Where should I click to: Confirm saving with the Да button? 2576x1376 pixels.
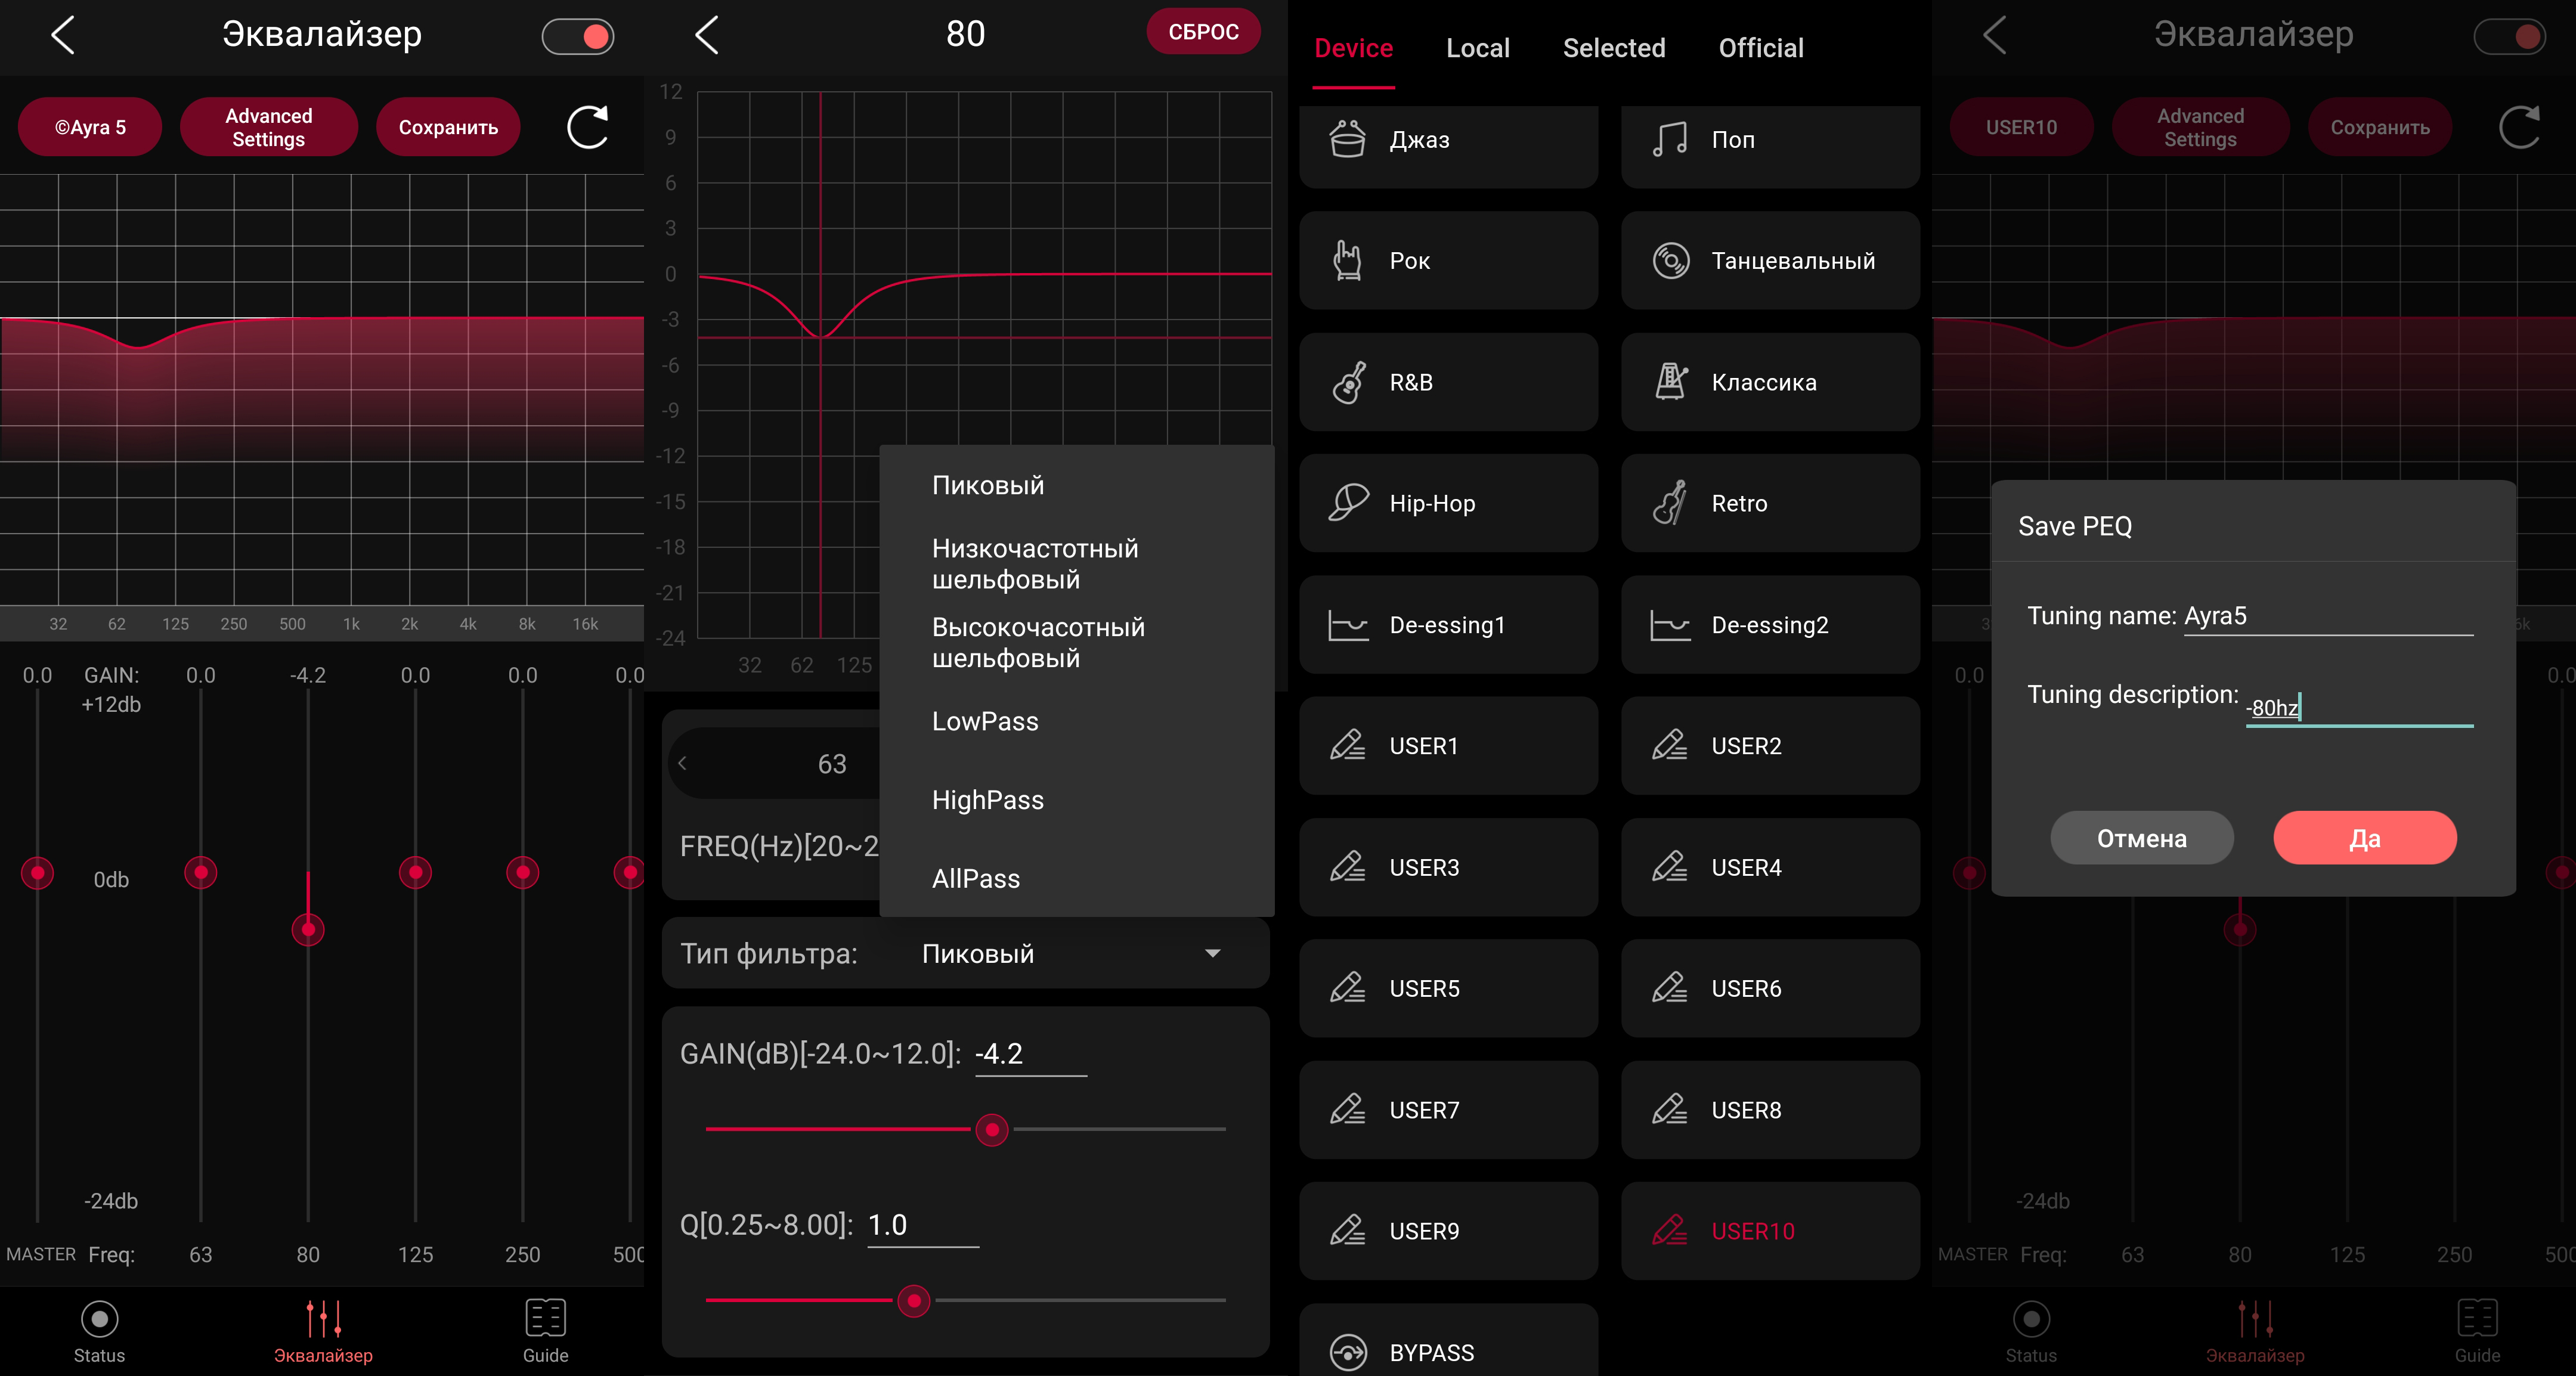2364,838
